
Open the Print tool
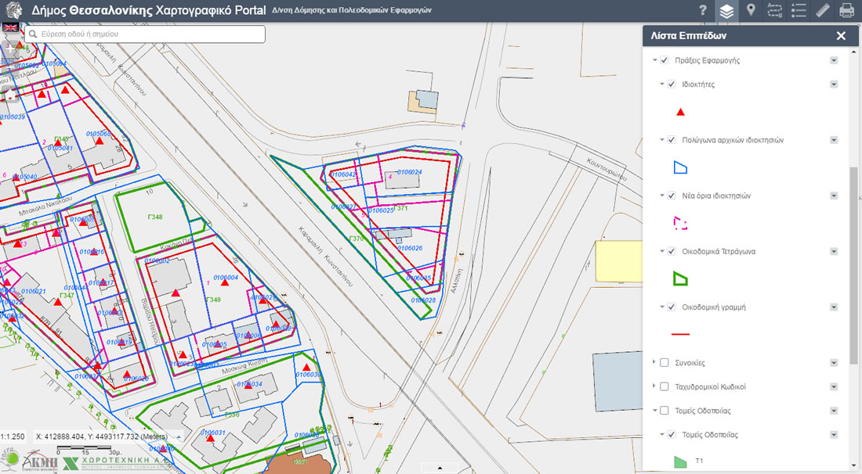[x=847, y=10]
